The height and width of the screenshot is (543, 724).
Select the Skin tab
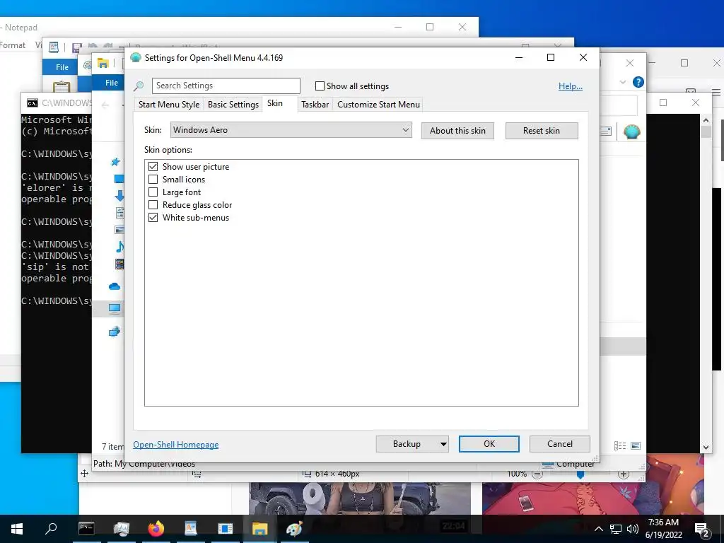(x=275, y=103)
